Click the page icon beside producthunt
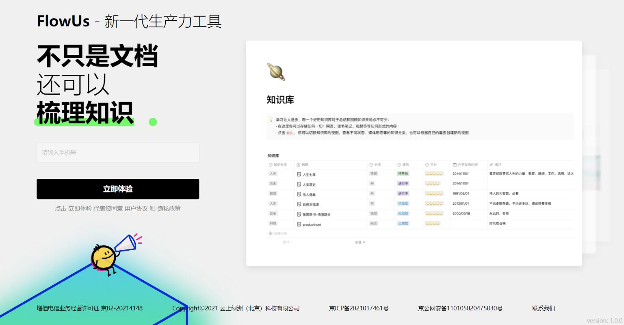 [299, 224]
